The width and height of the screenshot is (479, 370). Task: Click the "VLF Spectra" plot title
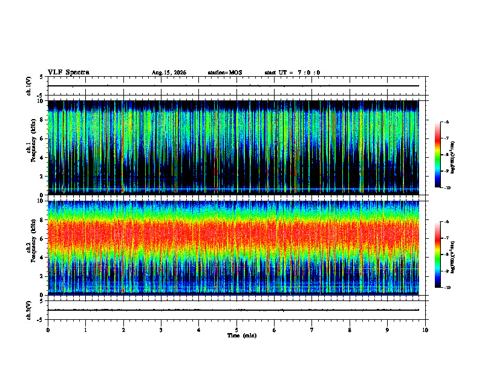69,73
